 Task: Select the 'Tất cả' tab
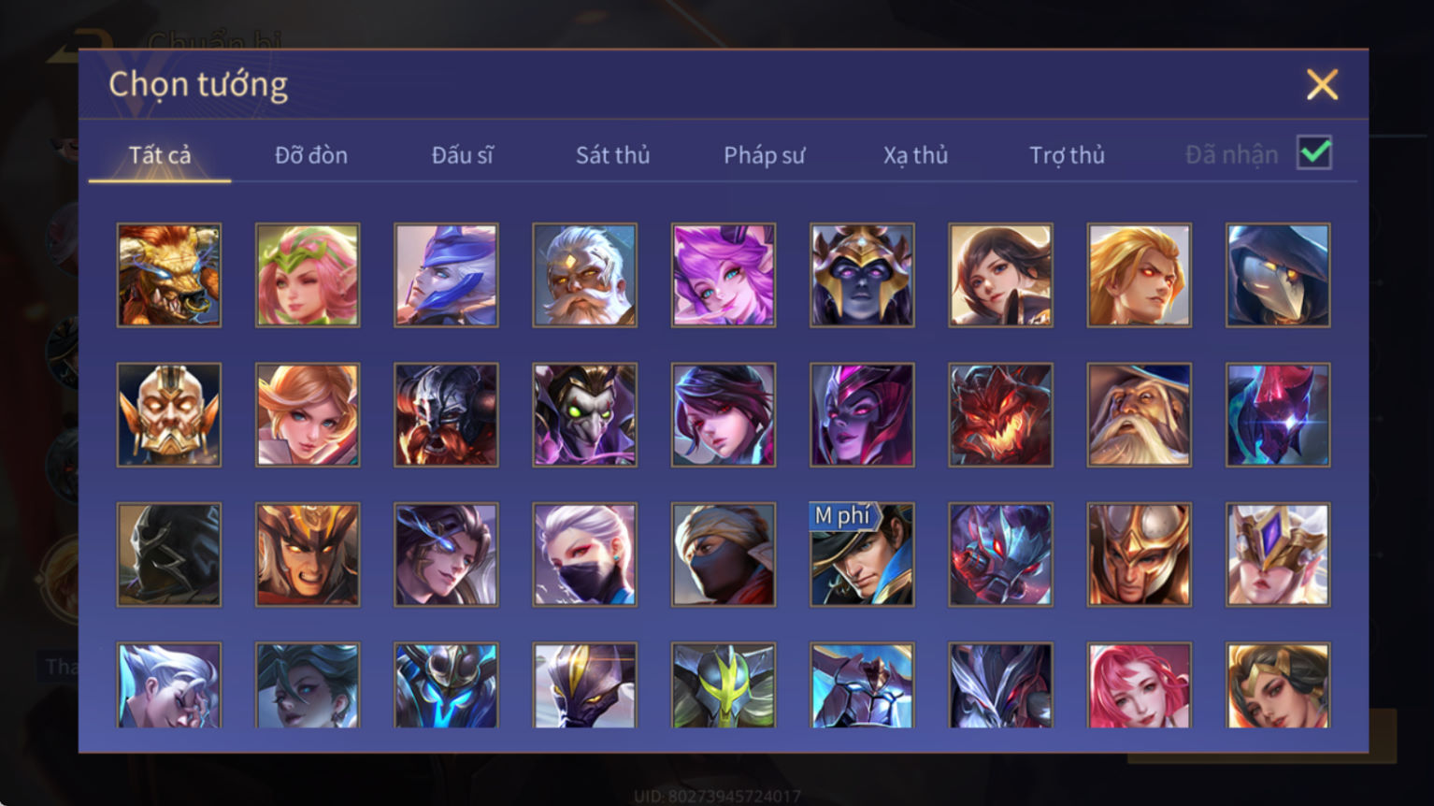[160, 155]
